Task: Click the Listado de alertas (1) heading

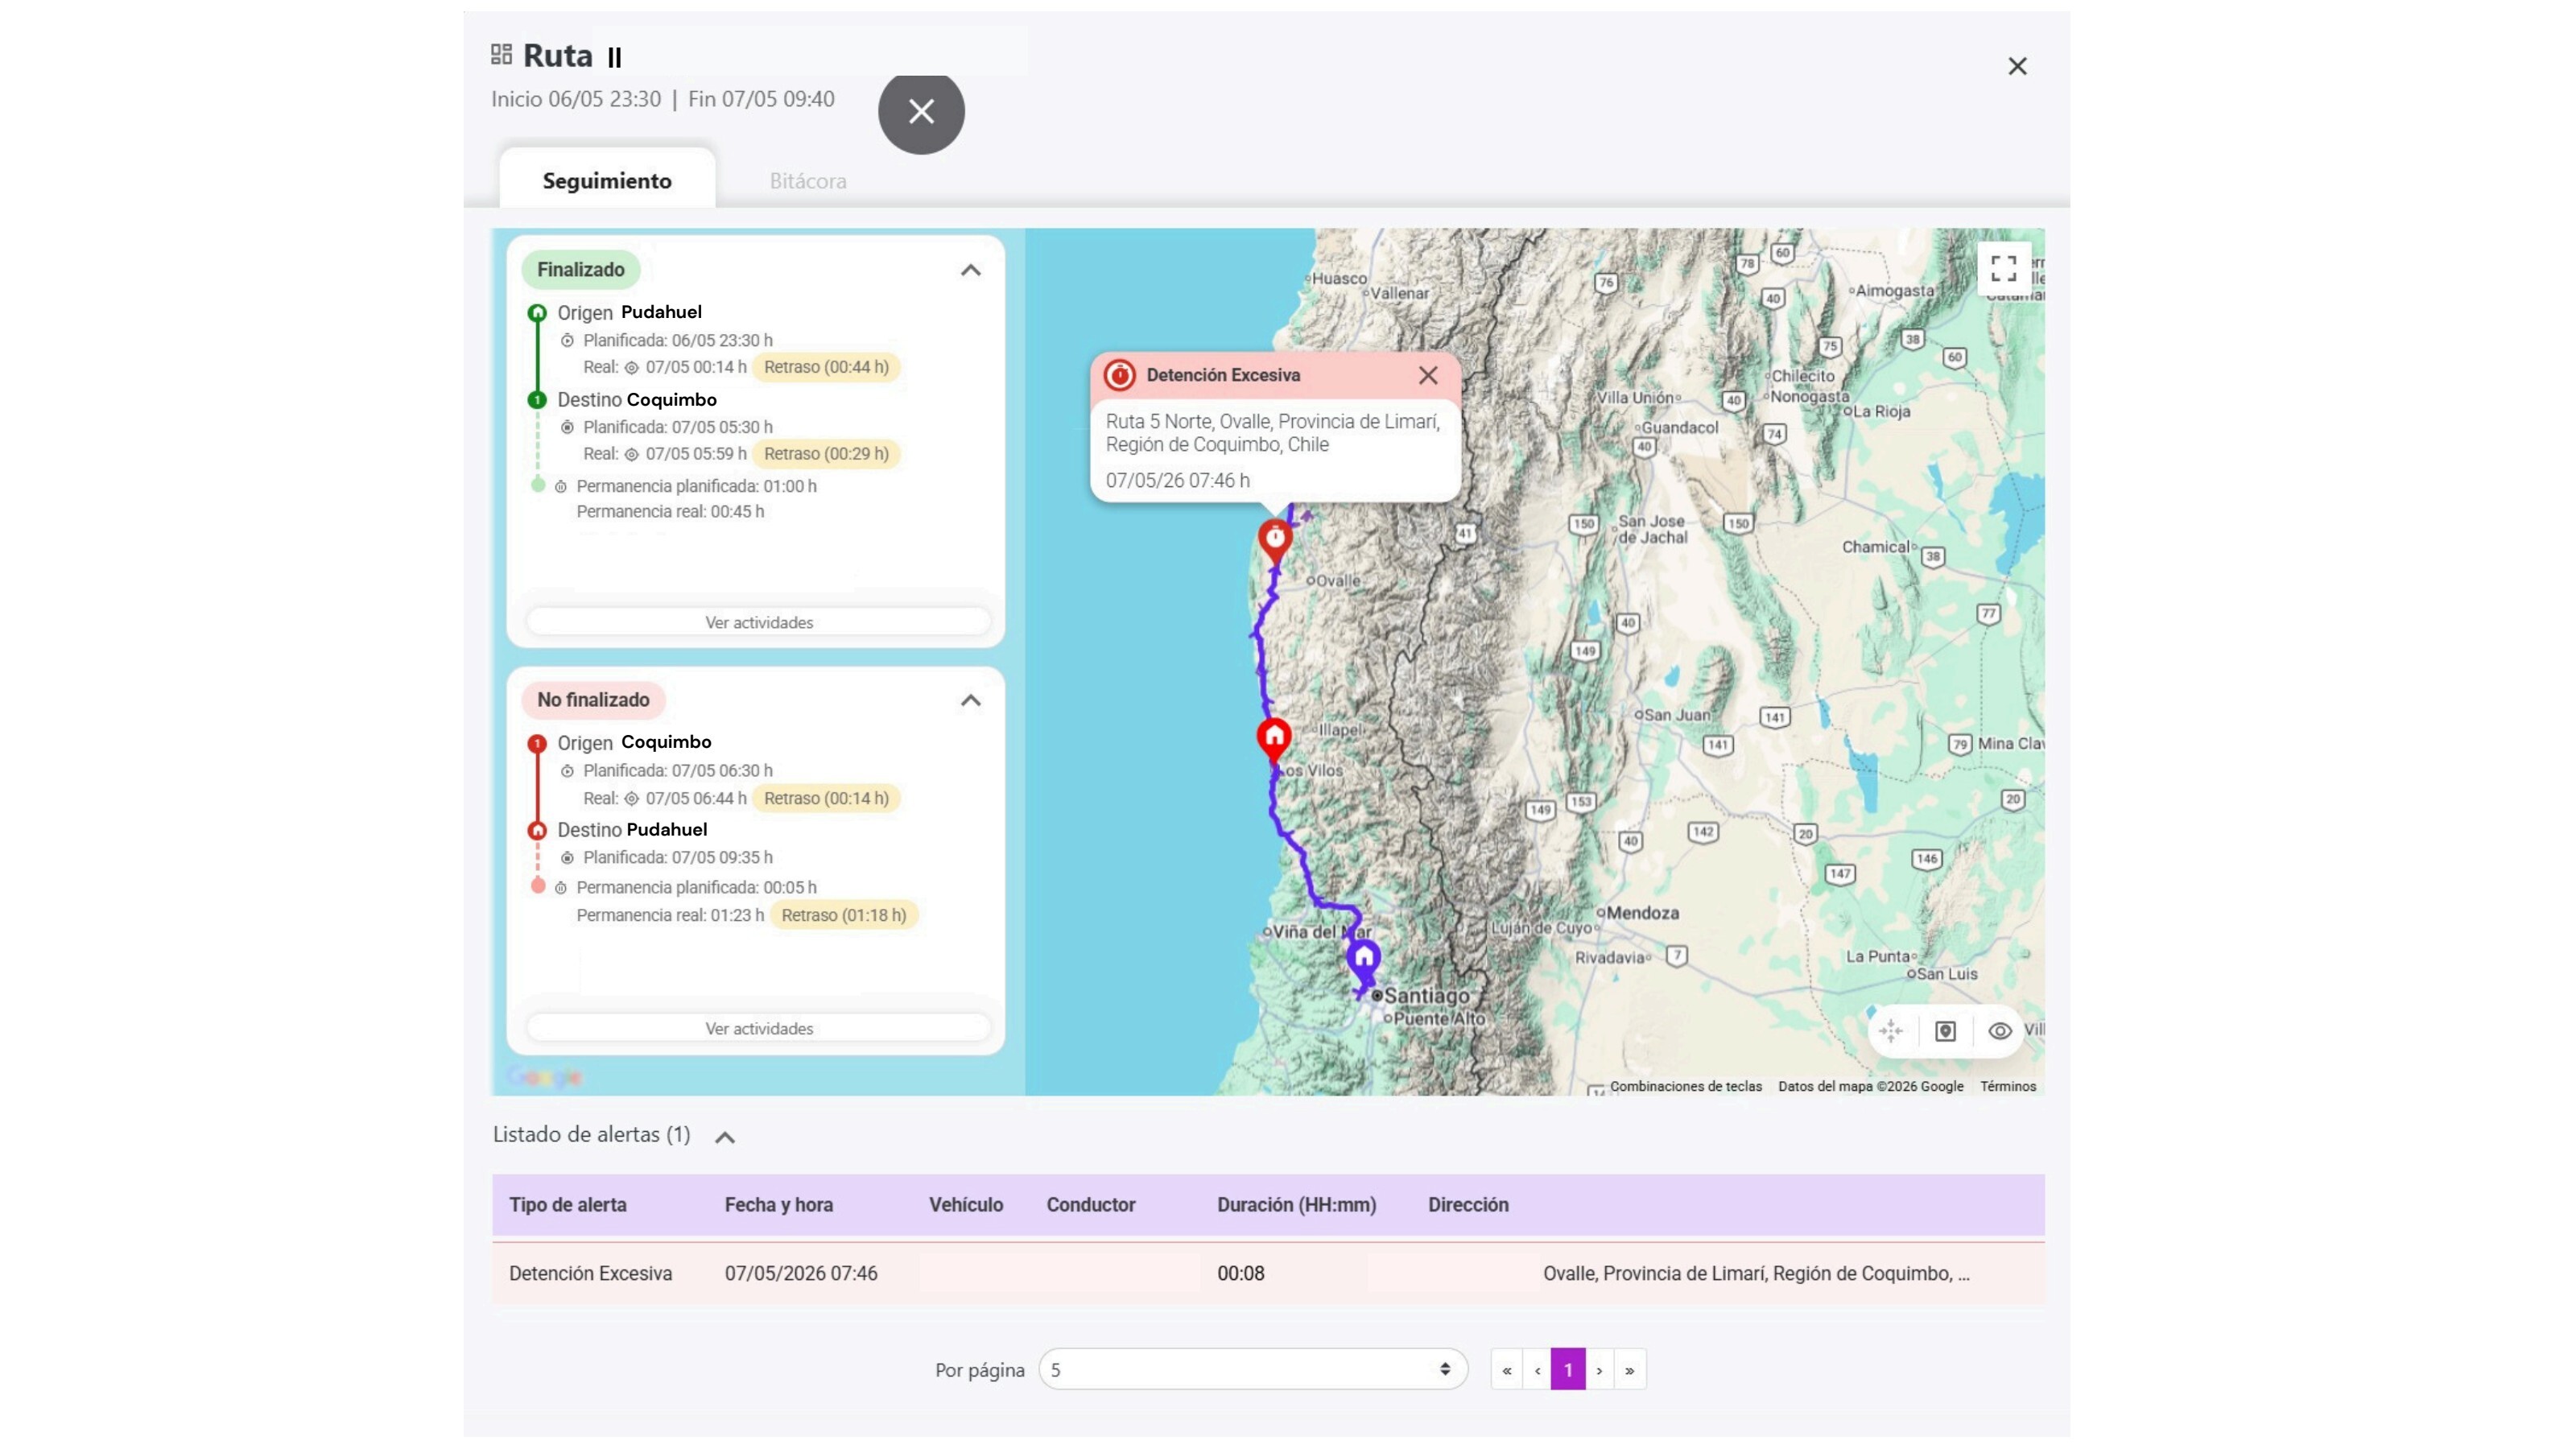Action: point(591,1135)
